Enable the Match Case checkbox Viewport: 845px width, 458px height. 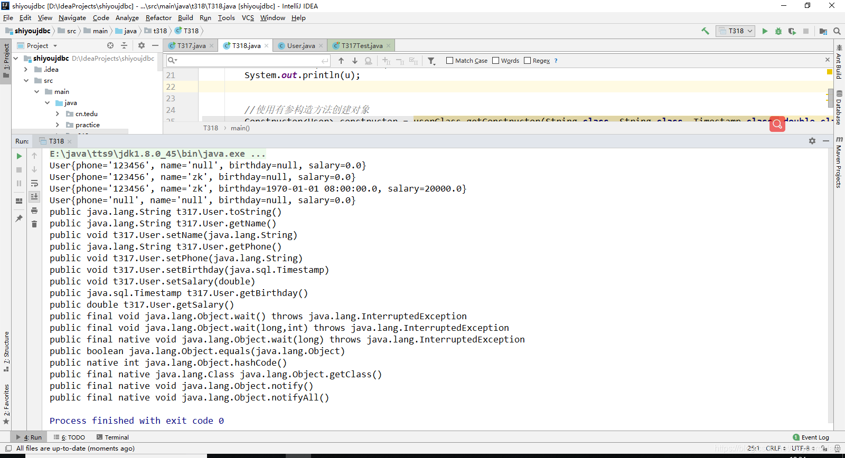tap(450, 61)
